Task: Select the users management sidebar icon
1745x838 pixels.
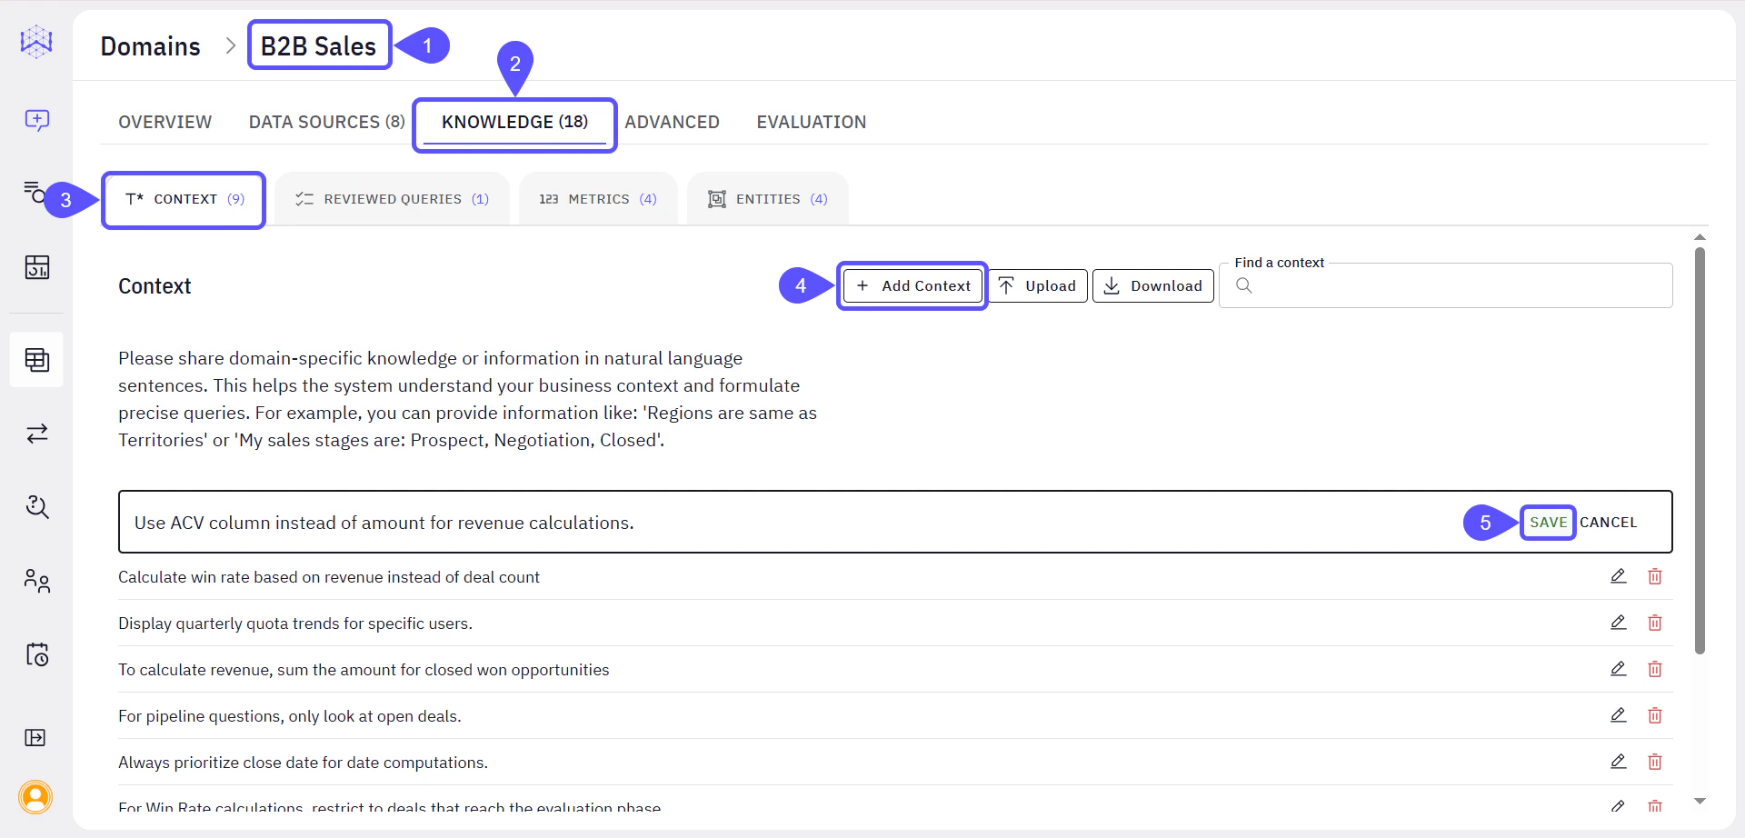Action: click(x=36, y=582)
